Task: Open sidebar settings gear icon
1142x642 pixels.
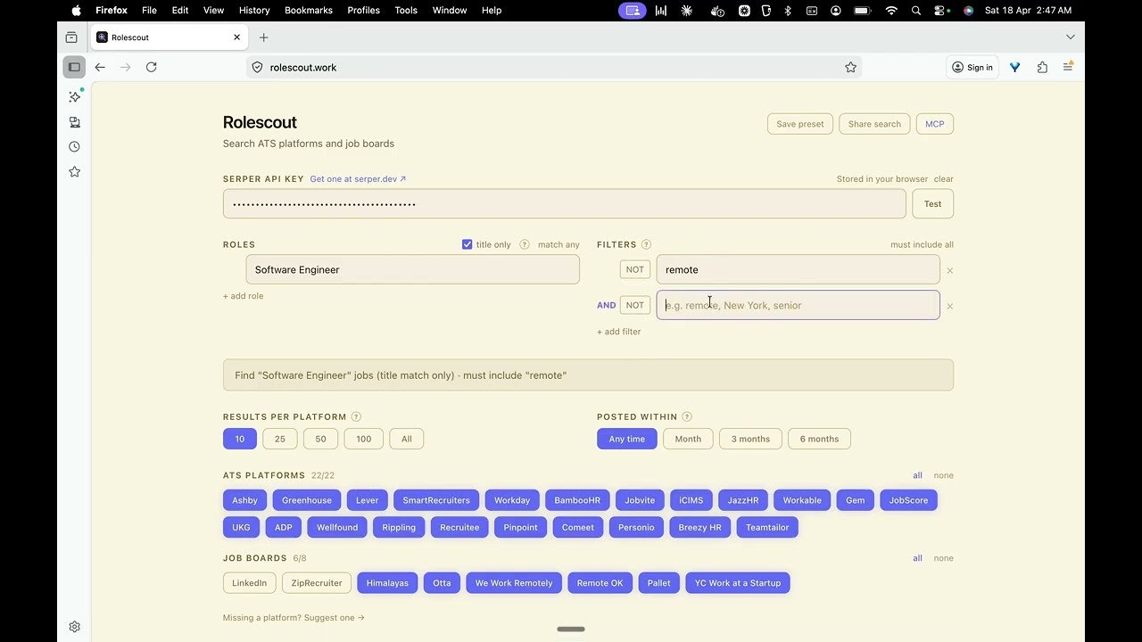Action: point(75,627)
